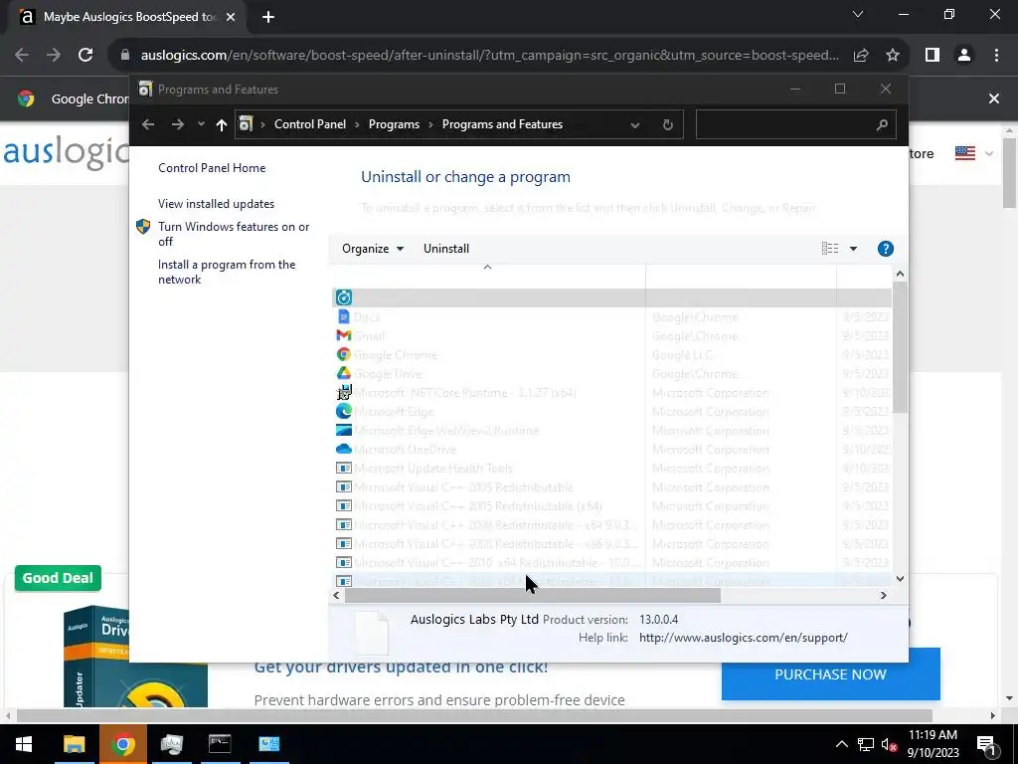Select Microsoft Edge WebView2 Runtime icon
The image size is (1018, 764).
343,430
